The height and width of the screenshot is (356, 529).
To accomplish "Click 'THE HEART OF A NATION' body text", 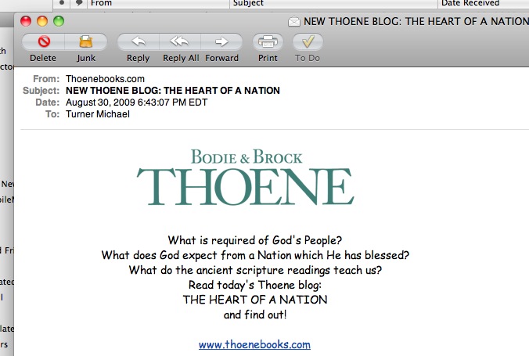I will [x=255, y=300].
